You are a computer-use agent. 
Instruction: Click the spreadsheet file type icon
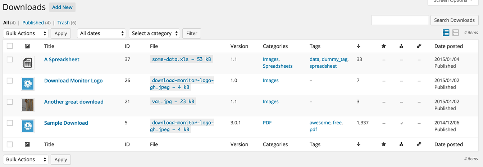27,63
